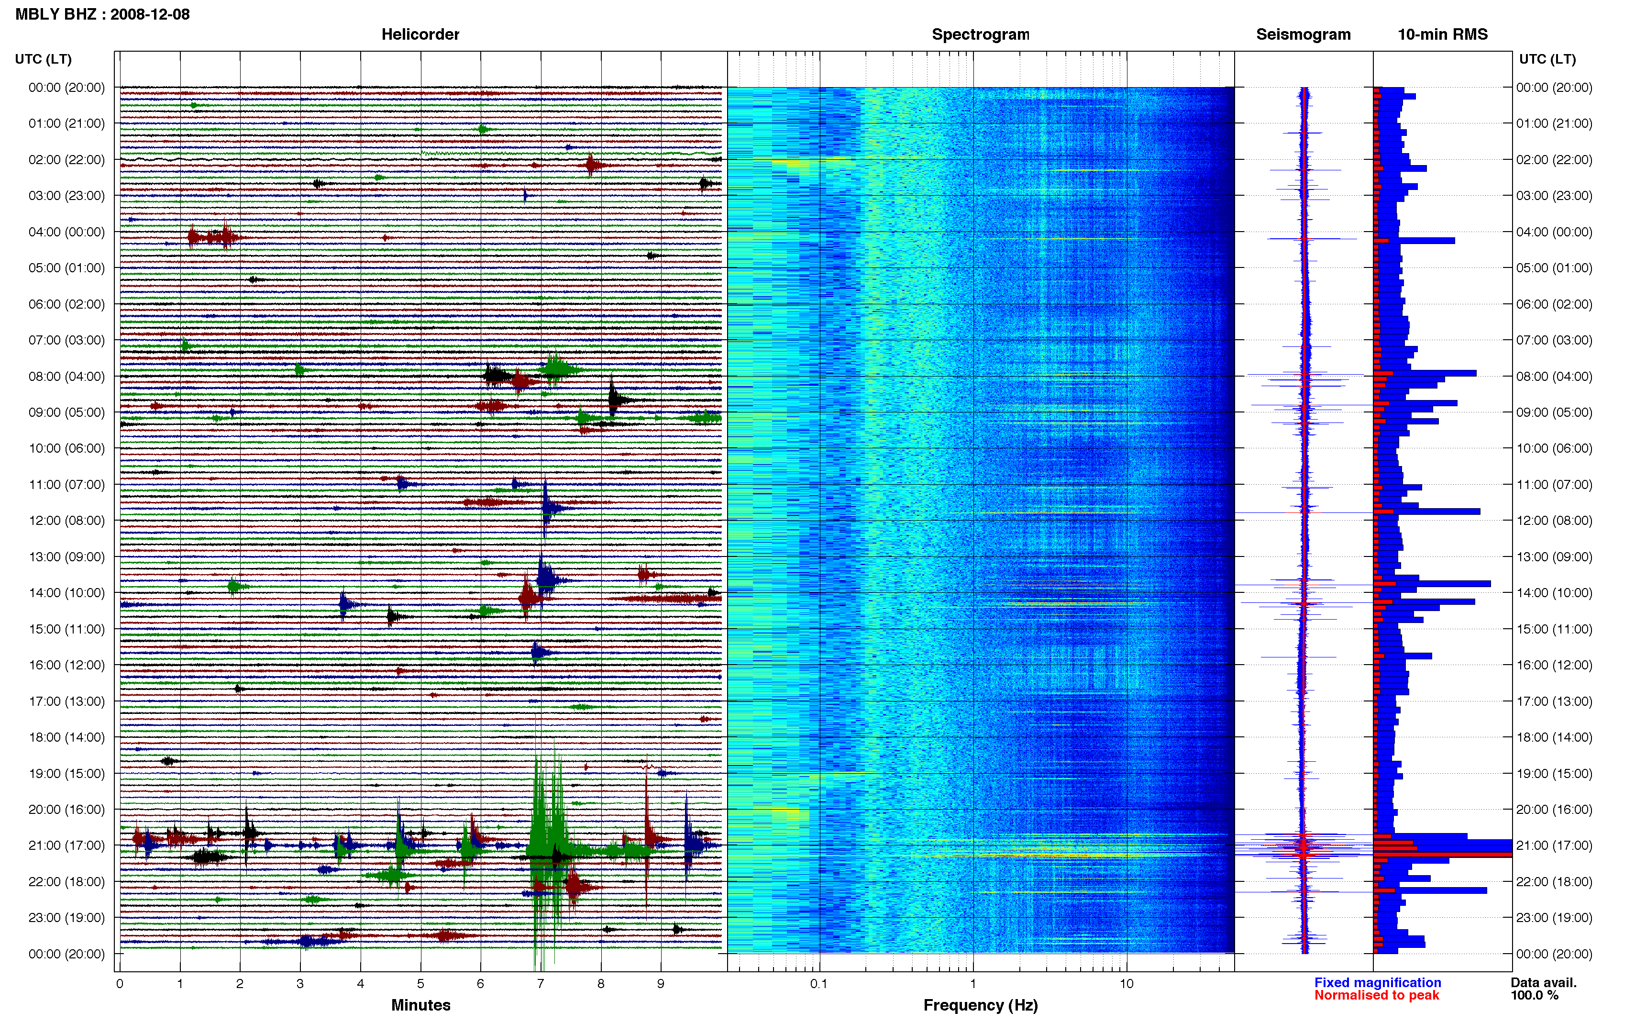Click the '4' tick on the Minutes axis

click(360, 984)
